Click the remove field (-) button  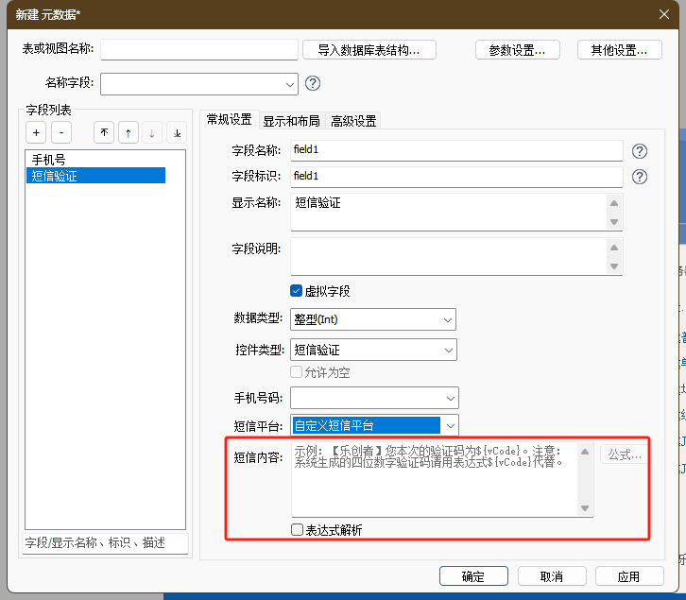click(x=60, y=133)
